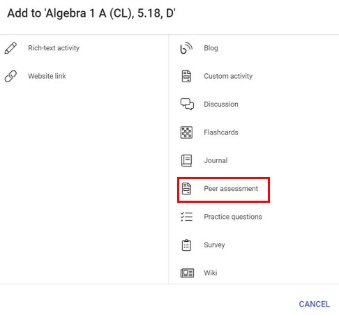Screen dimensions: 339x315
Task: Click the Blog feed icon
Action: coord(186,48)
